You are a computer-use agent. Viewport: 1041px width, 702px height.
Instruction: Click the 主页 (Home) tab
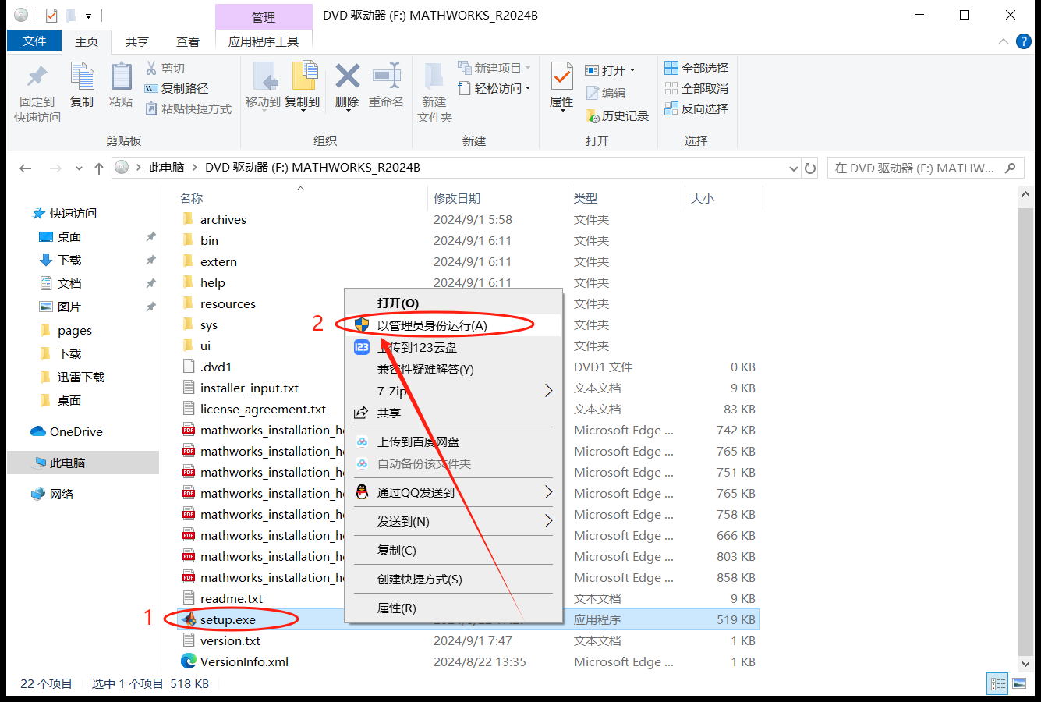[x=87, y=41]
